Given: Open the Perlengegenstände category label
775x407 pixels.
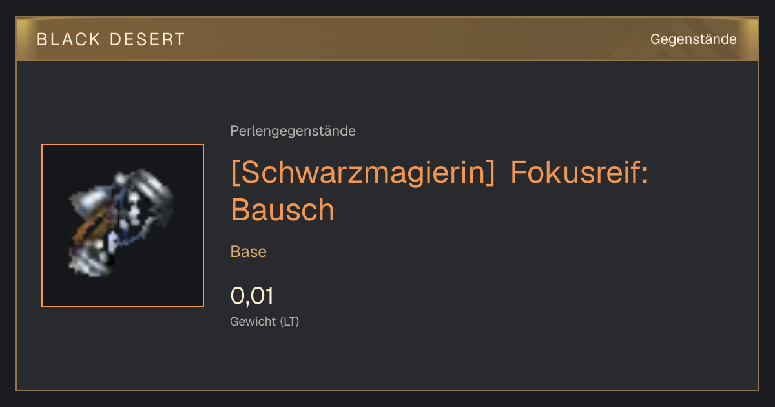Looking at the screenshot, I should point(293,131).
